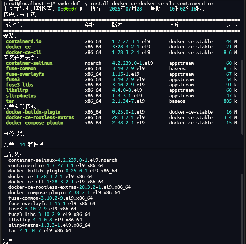Image resolution: width=246 pixels, height=244 pixels.
Task: Click size value "885 k"
Action: click(x=230, y=101)
